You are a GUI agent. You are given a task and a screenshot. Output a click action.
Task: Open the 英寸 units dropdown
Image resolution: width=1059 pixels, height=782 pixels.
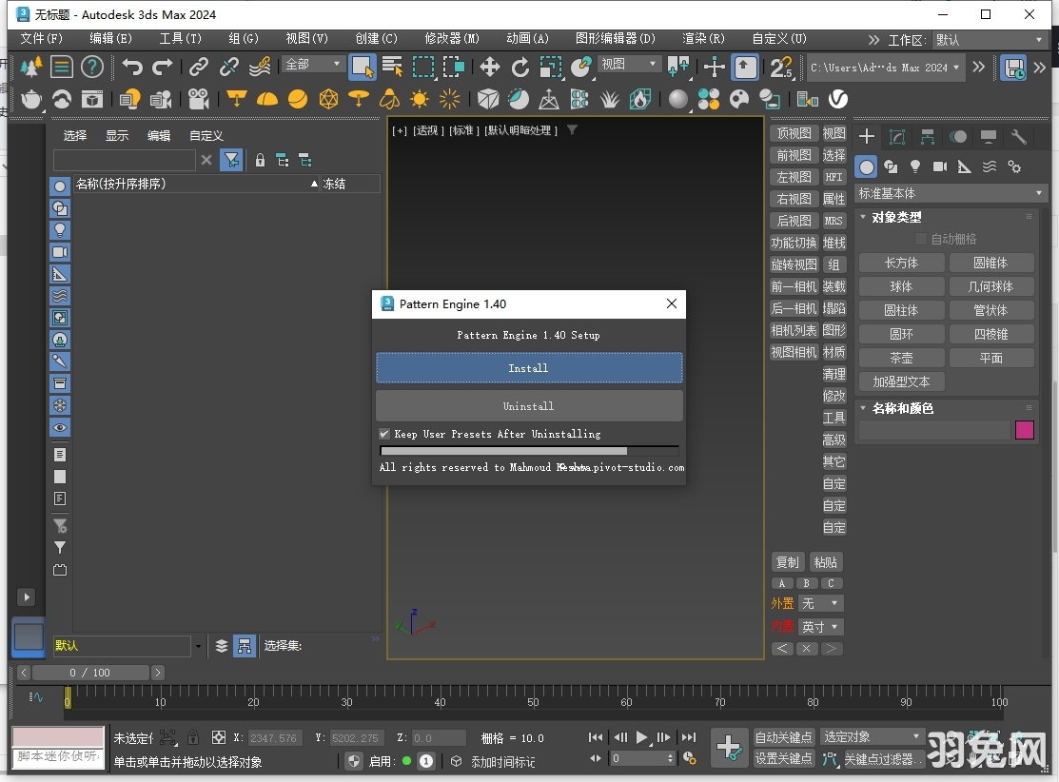pyautogui.click(x=820, y=626)
